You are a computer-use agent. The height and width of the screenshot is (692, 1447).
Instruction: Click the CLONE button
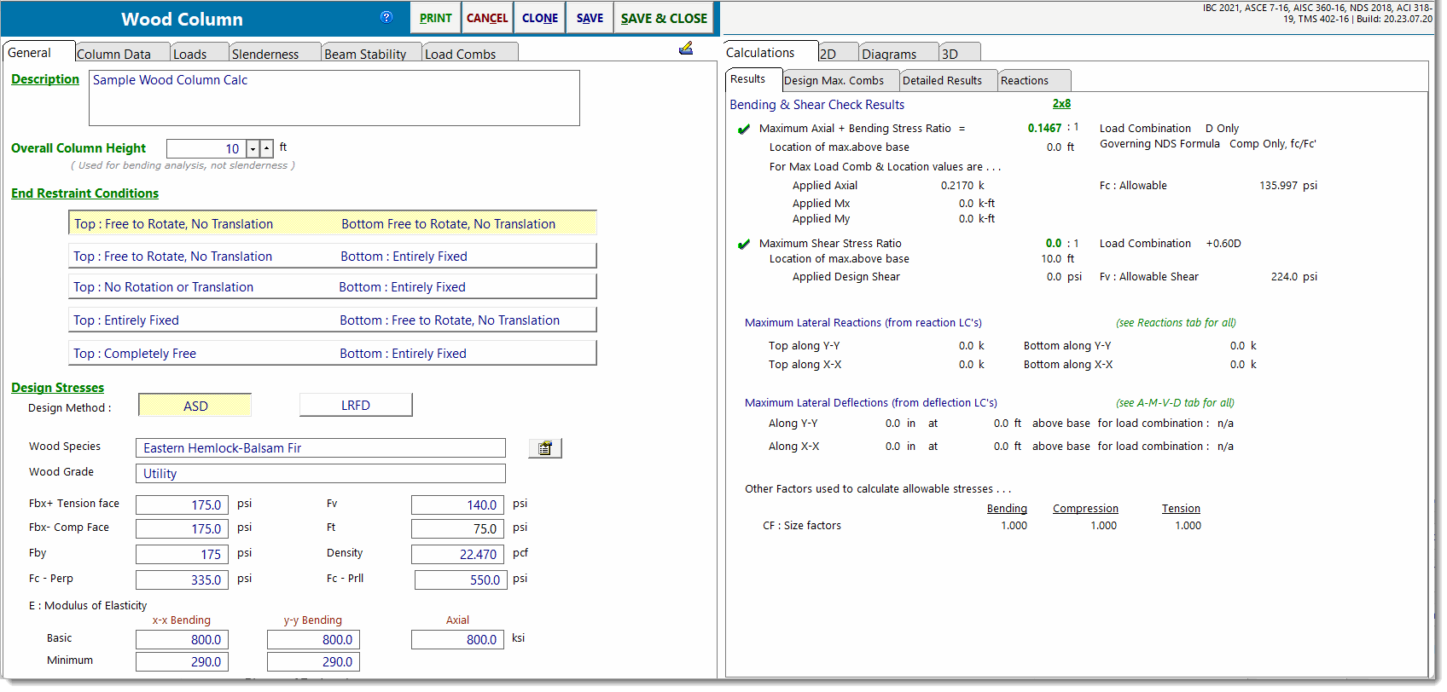point(540,18)
